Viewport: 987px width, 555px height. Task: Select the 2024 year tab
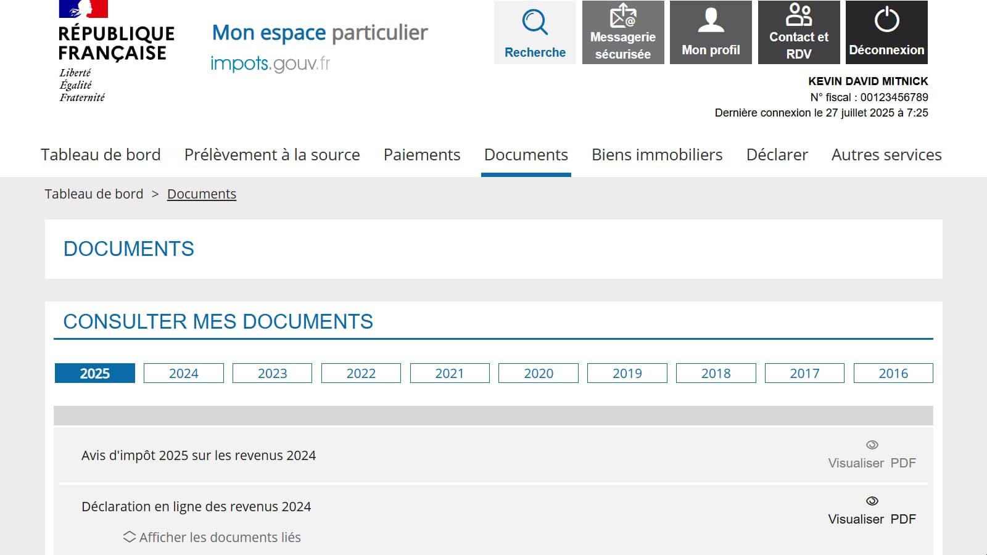[184, 373]
